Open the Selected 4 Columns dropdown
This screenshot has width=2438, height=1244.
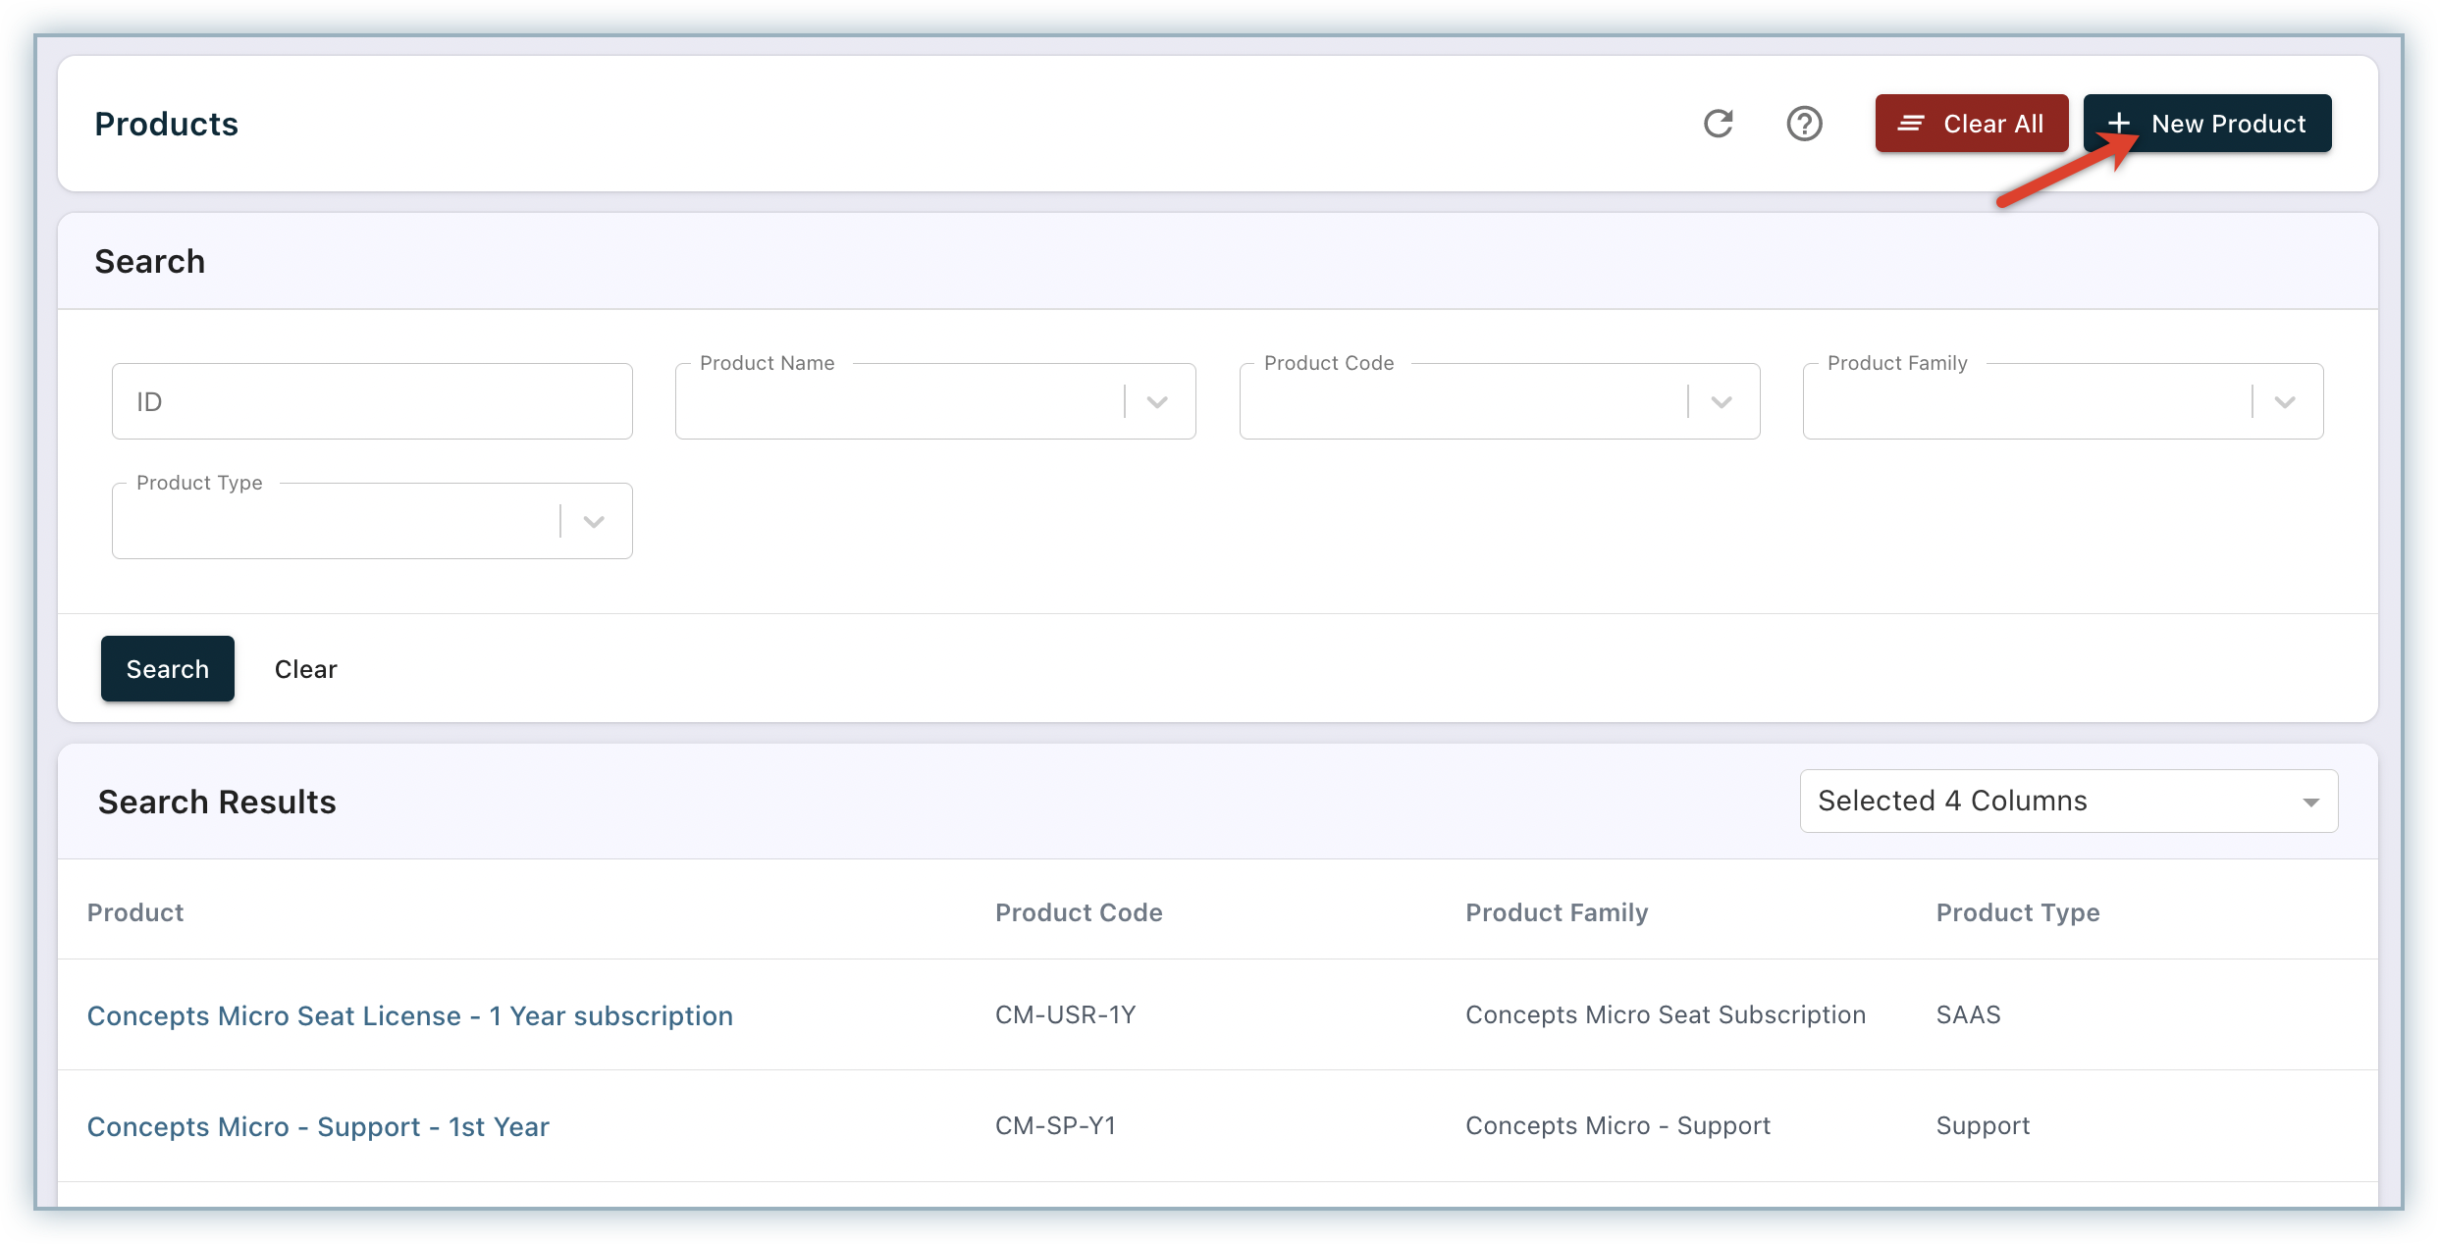tap(2068, 801)
